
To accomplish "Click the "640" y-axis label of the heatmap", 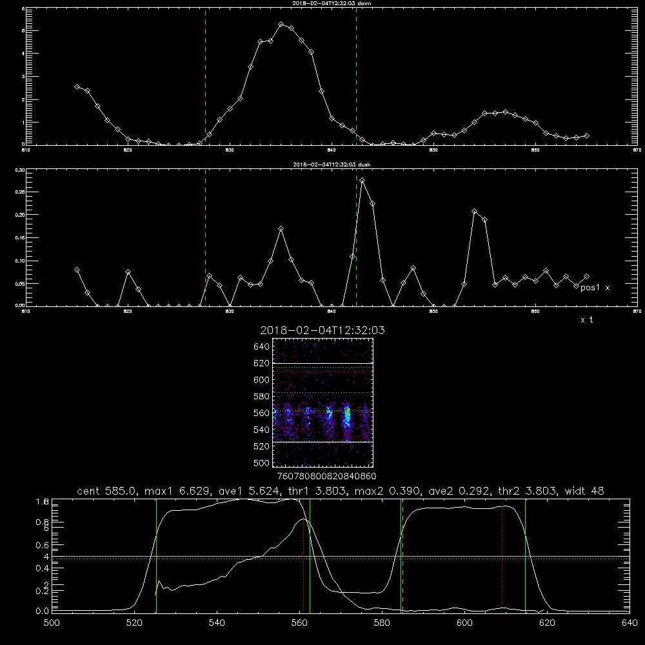I will coord(262,346).
